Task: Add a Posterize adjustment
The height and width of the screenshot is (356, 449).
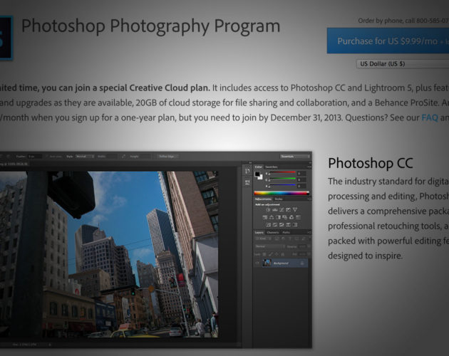Action: tap(275, 225)
